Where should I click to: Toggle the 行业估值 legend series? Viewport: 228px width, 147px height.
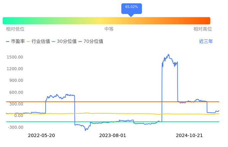click(x=38, y=42)
